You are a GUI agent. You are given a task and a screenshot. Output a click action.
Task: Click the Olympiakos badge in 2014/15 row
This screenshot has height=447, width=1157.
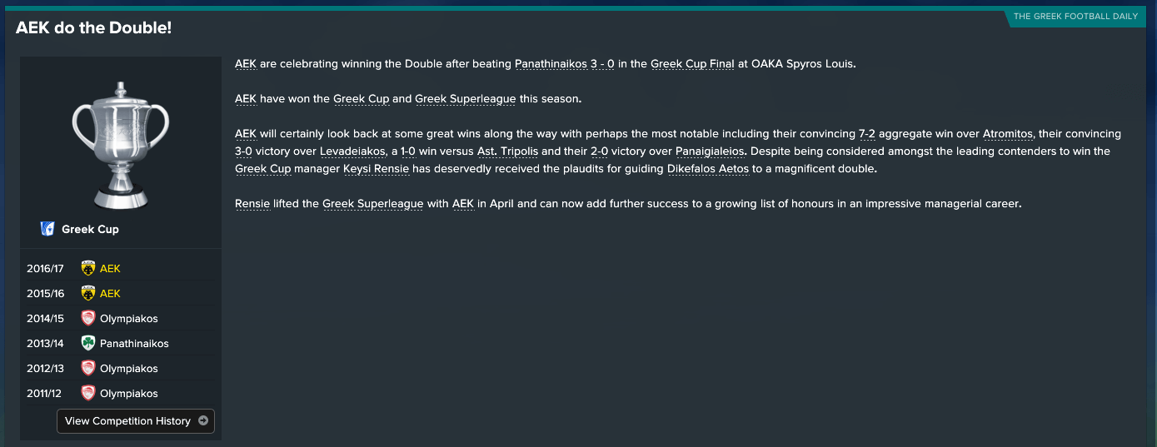(x=88, y=318)
